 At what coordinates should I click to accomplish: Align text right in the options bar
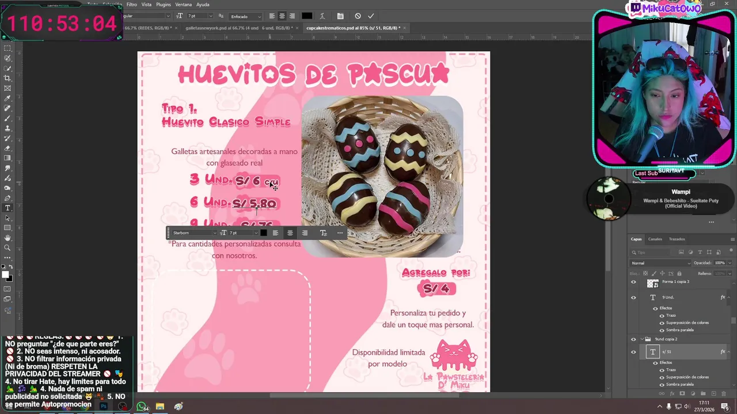click(x=292, y=16)
